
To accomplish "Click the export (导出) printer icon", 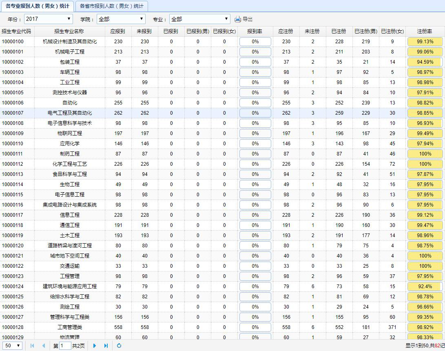I will click(238, 19).
